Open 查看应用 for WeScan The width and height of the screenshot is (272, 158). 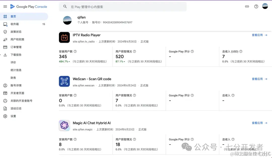pos(258,79)
